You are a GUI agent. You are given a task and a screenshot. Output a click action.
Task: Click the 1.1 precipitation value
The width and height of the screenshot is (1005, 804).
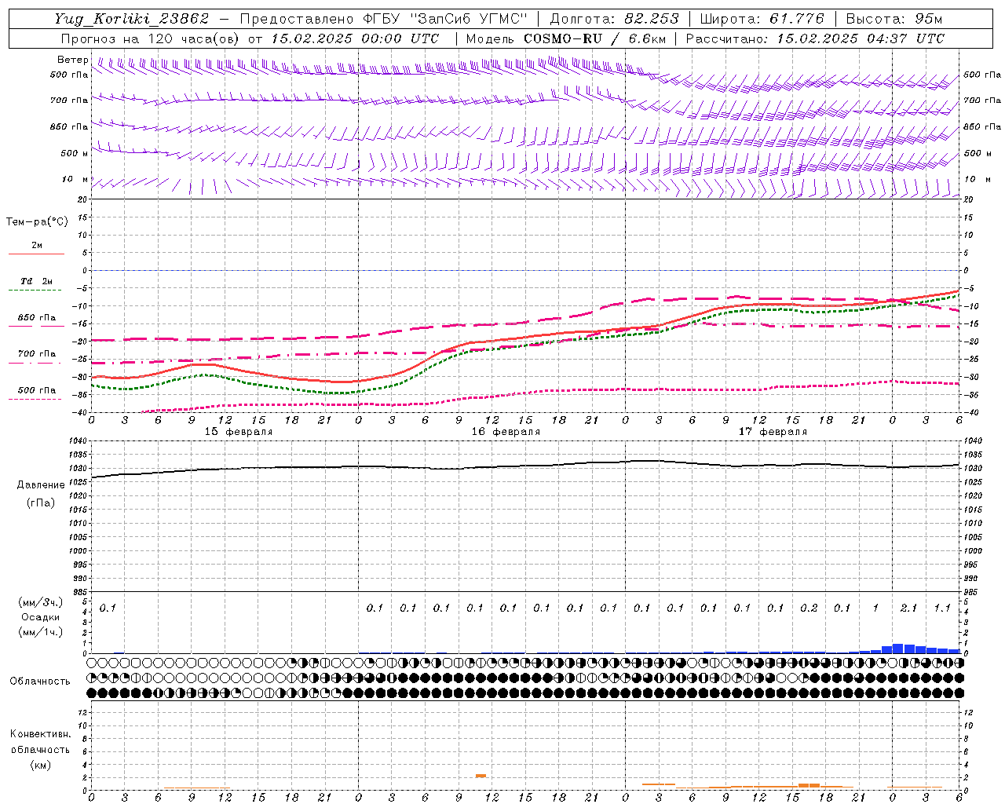pos(942,608)
